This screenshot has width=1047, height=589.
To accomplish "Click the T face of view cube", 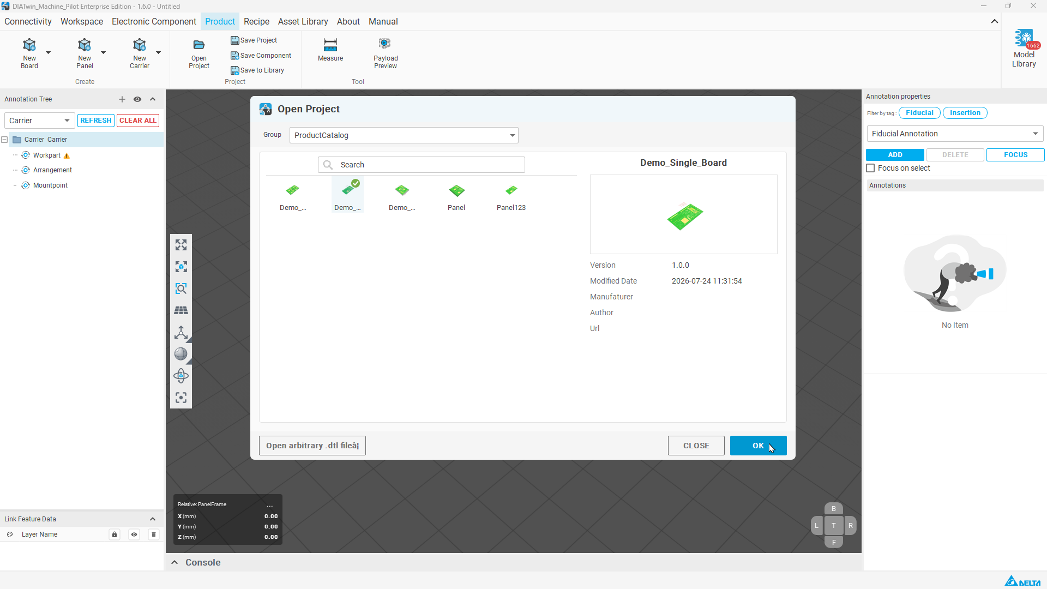I will 834,526.
